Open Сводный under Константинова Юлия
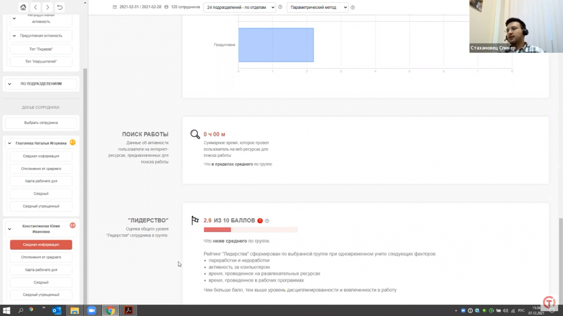The image size is (563, 316). (41, 283)
